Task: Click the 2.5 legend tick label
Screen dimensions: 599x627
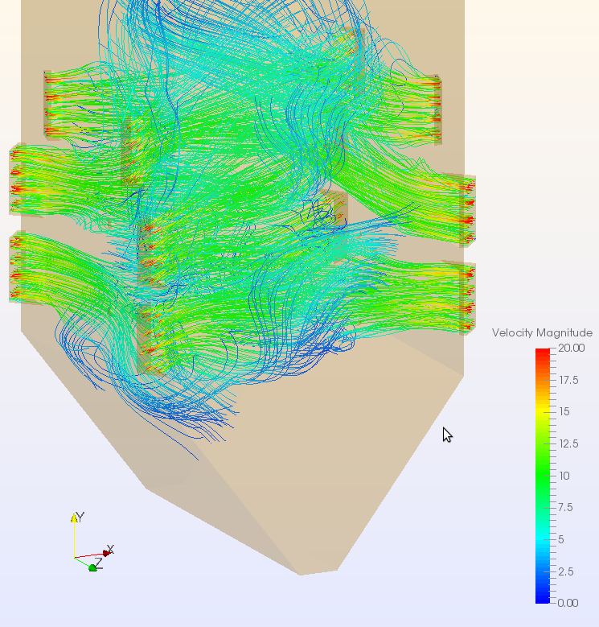Action: (x=567, y=571)
